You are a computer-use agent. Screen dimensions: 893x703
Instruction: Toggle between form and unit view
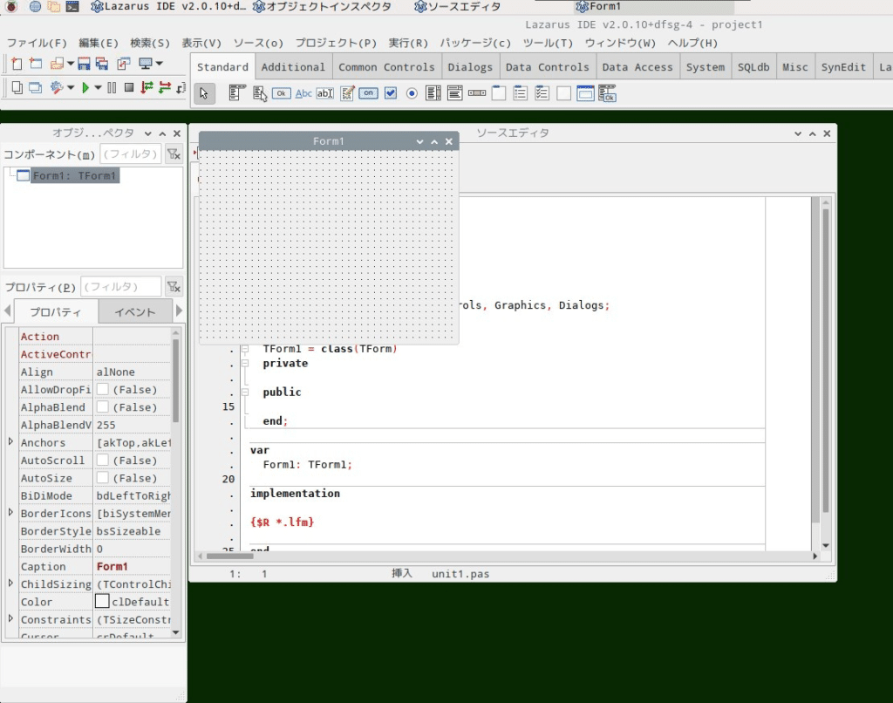(x=124, y=64)
